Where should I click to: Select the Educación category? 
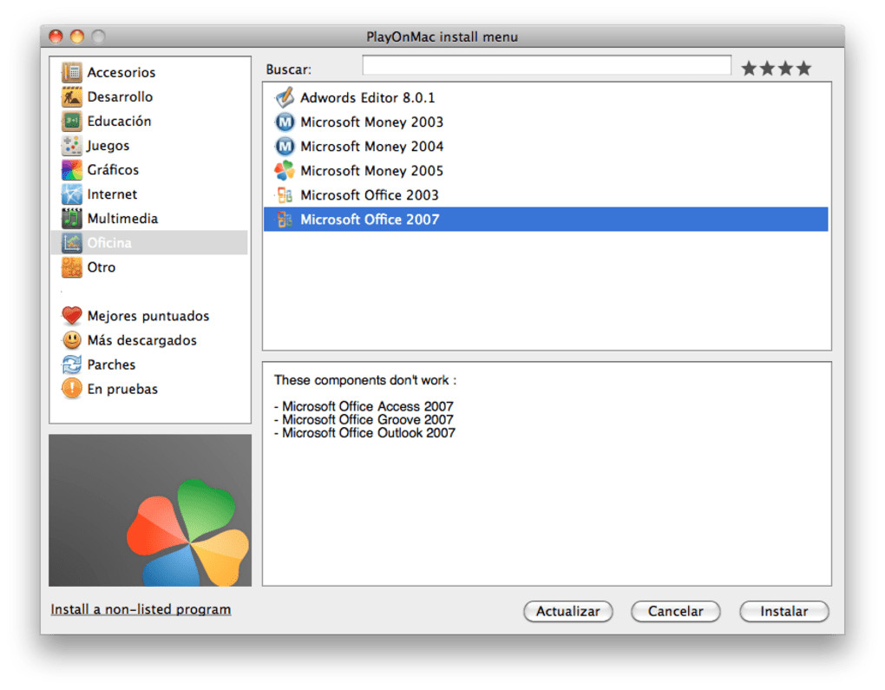coord(119,121)
